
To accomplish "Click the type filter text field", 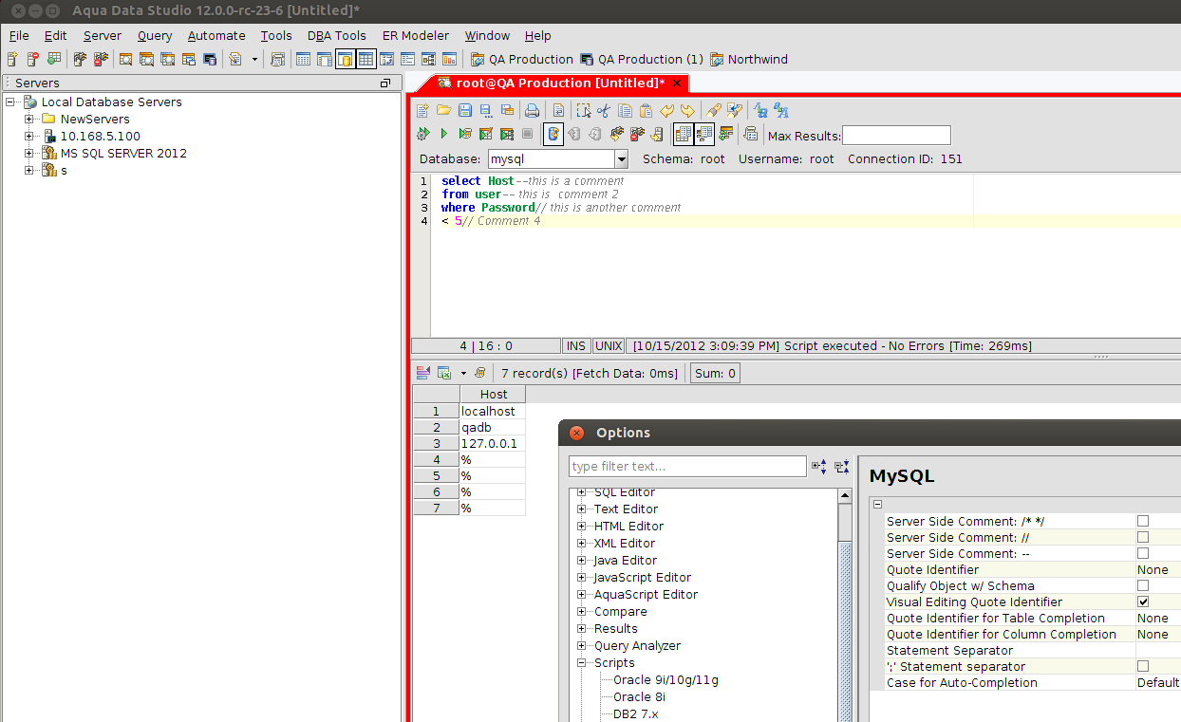I will (x=687, y=466).
